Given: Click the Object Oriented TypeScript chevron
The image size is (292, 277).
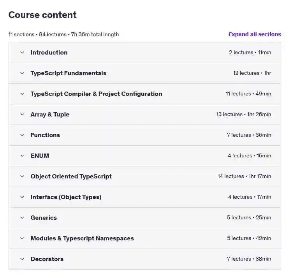Looking at the screenshot, I should (x=22, y=176).
